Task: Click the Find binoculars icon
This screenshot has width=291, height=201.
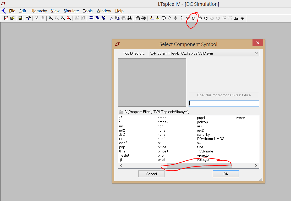Action: tap(129, 18)
